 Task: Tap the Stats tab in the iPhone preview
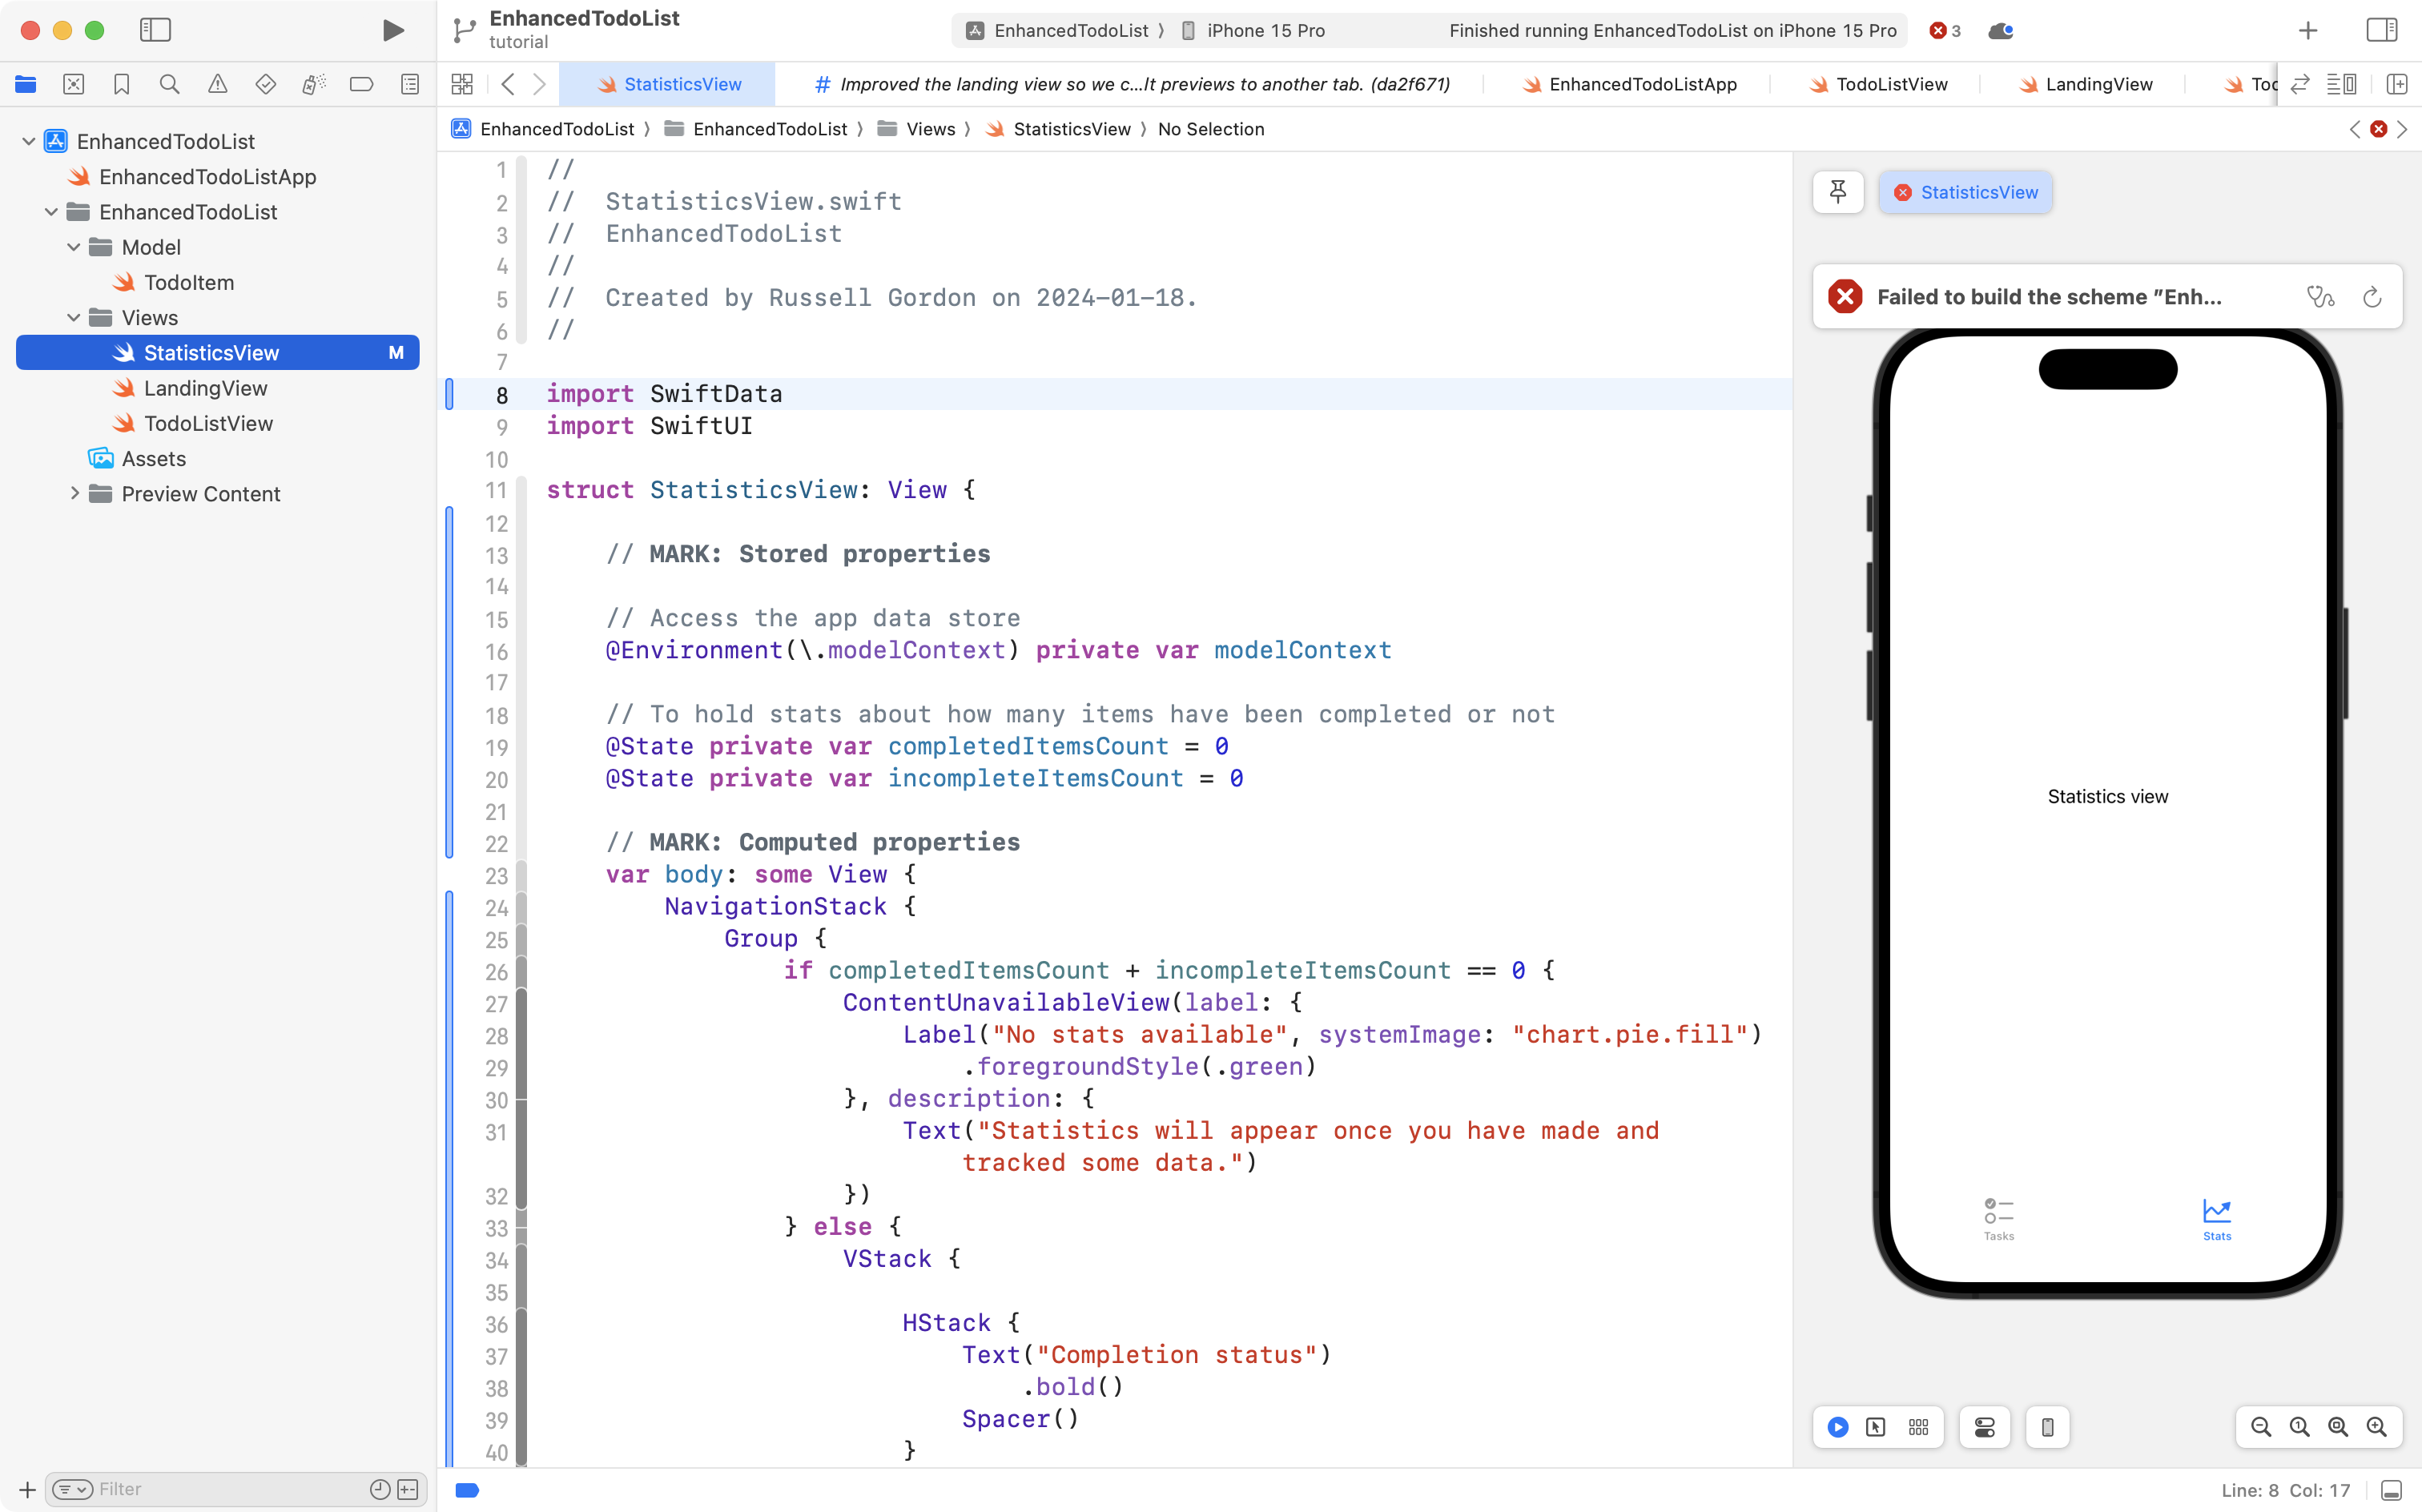click(x=2216, y=1218)
